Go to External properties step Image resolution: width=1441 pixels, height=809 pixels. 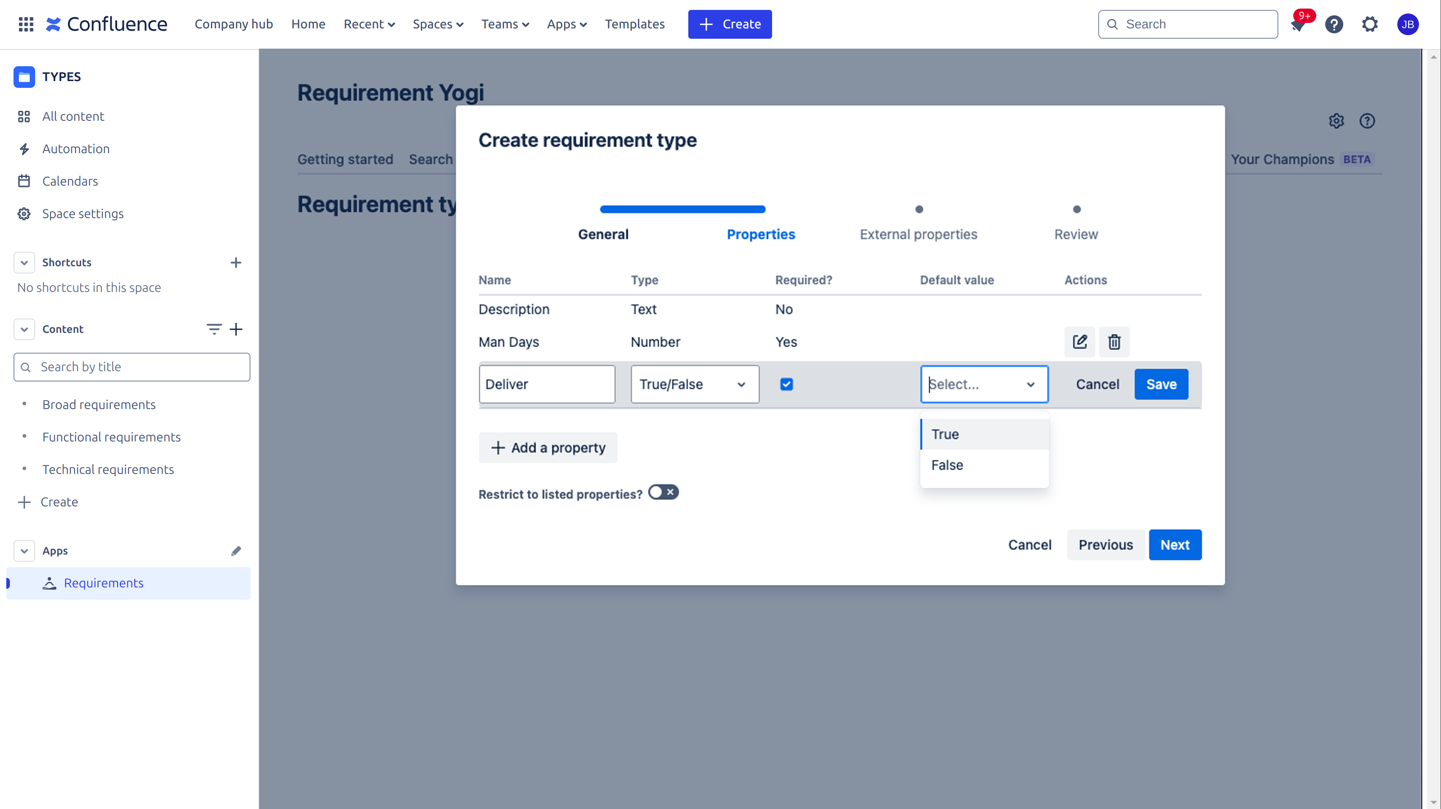(918, 234)
